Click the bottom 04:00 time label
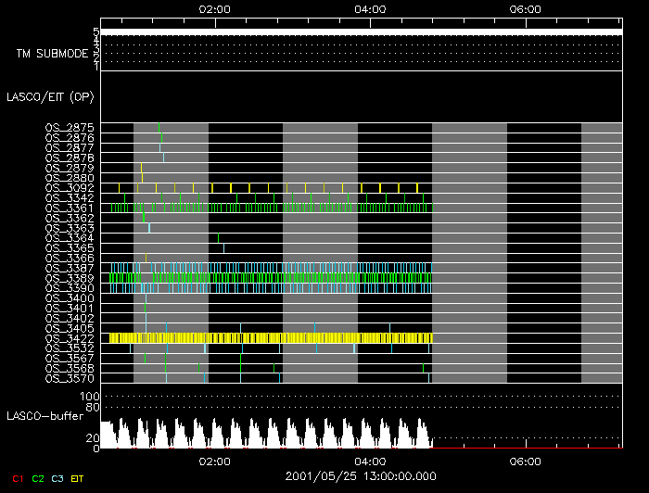649x493 pixels. click(370, 461)
